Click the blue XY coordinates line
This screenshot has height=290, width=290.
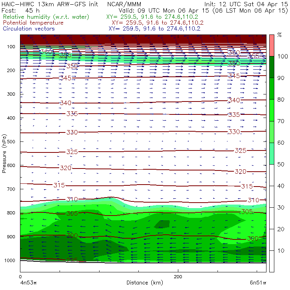(154, 29)
